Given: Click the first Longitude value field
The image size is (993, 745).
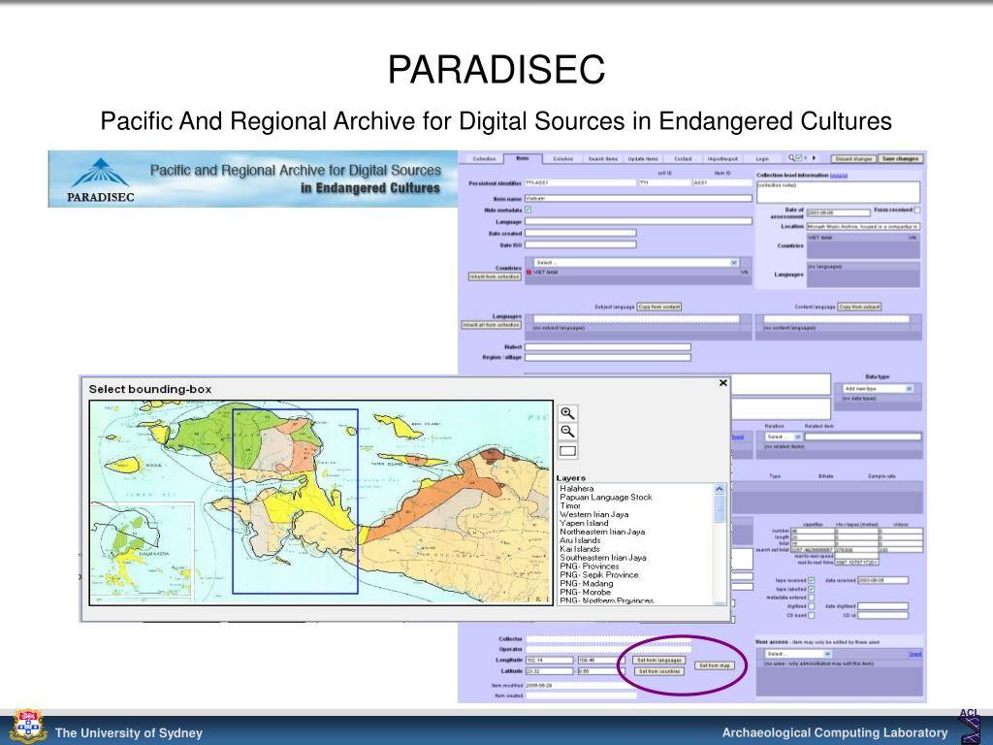Looking at the screenshot, I should pos(549,660).
